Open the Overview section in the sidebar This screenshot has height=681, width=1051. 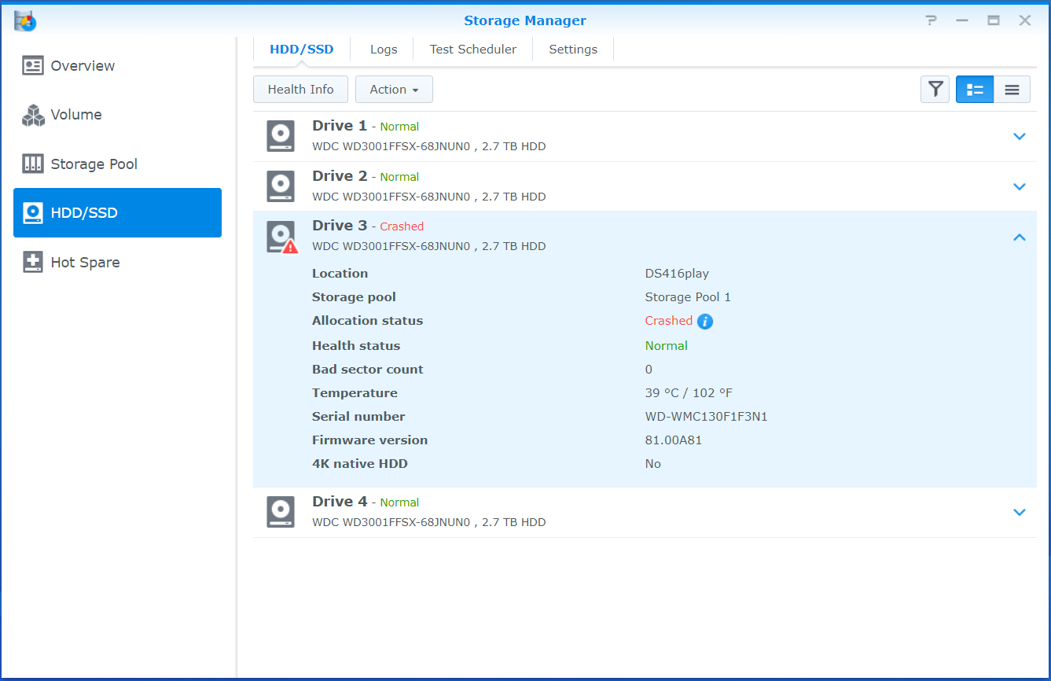coord(82,65)
